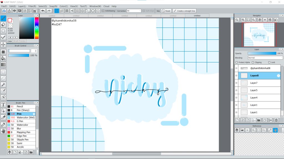284x159 pixels.
Task: Adjust the layer Opacity slider
Action: pos(262,53)
